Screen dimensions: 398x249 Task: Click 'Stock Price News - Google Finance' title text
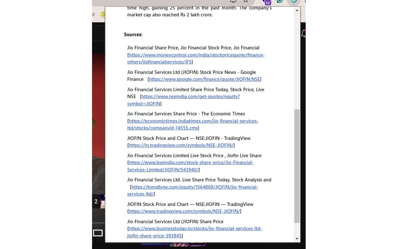(192, 76)
